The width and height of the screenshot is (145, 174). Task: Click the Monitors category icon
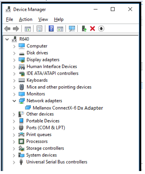coord(22,94)
